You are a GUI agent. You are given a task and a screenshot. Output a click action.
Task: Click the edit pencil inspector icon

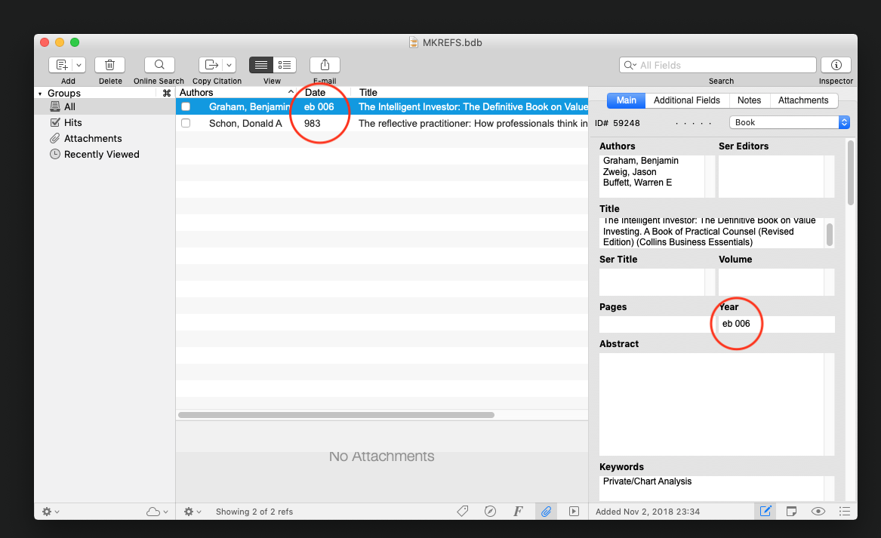click(x=765, y=511)
